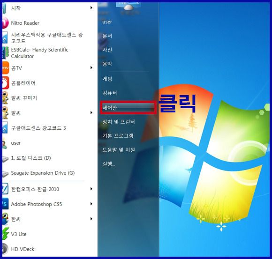The height and width of the screenshot is (259, 272).
Task: Click the user account picture at top
Action: tap(128, 7)
